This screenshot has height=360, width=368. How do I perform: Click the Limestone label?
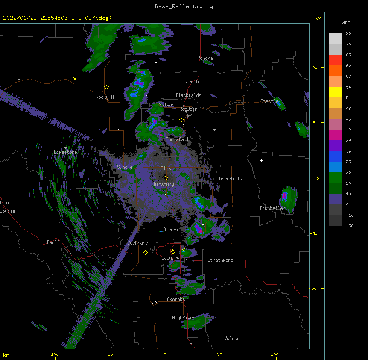[x=65, y=152]
